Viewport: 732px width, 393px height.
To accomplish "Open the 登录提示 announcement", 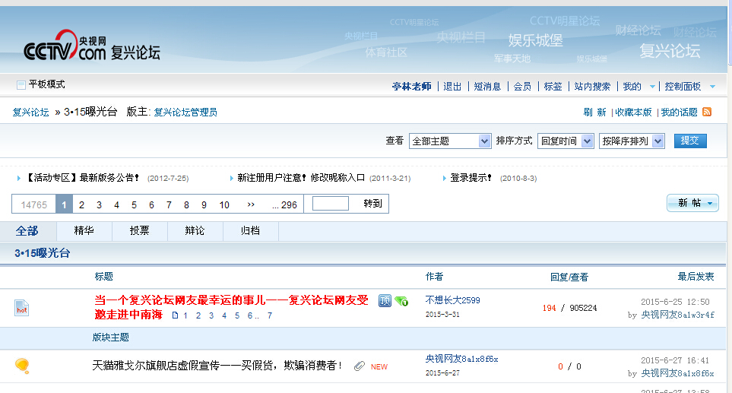I will coord(471,178).
